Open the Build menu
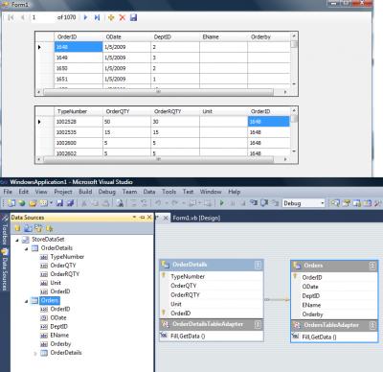This screenshot has height=372, width=383. (x=85, y=192)
